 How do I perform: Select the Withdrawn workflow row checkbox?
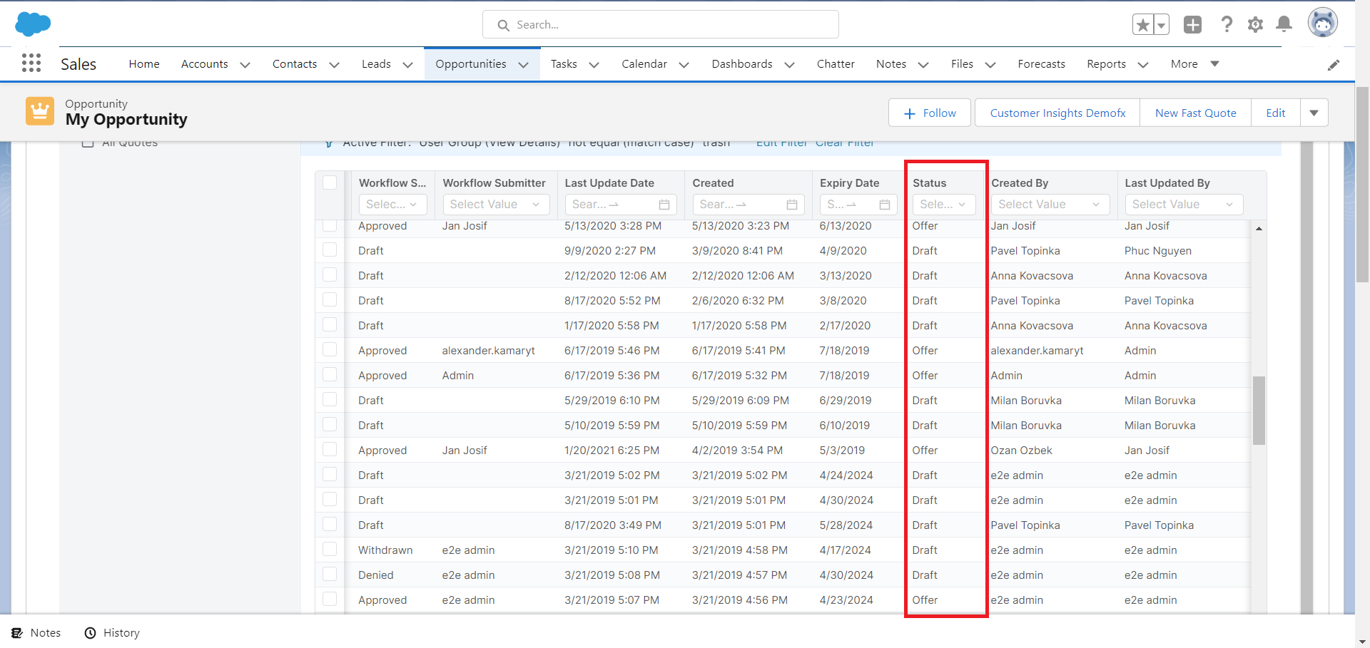tap(330, 550)
